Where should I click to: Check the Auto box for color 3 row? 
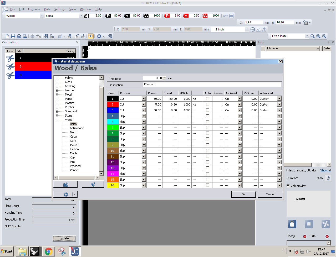click(x=207, y=110)
